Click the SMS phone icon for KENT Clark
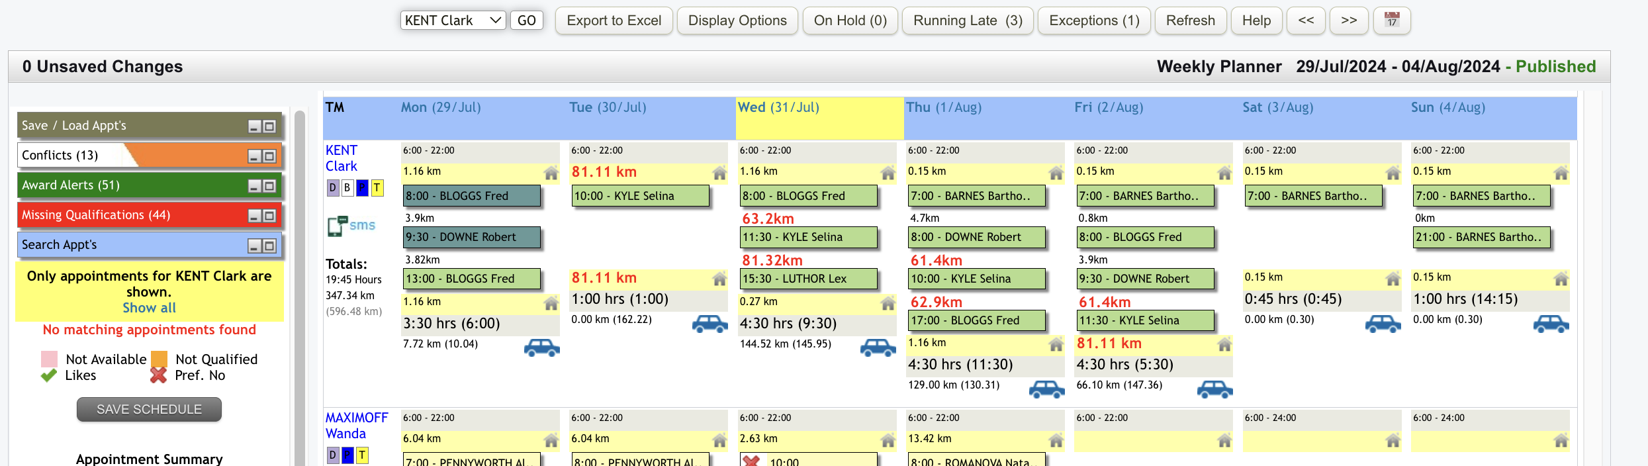Viewport: 1648px width, 466px height. [338, 226]
